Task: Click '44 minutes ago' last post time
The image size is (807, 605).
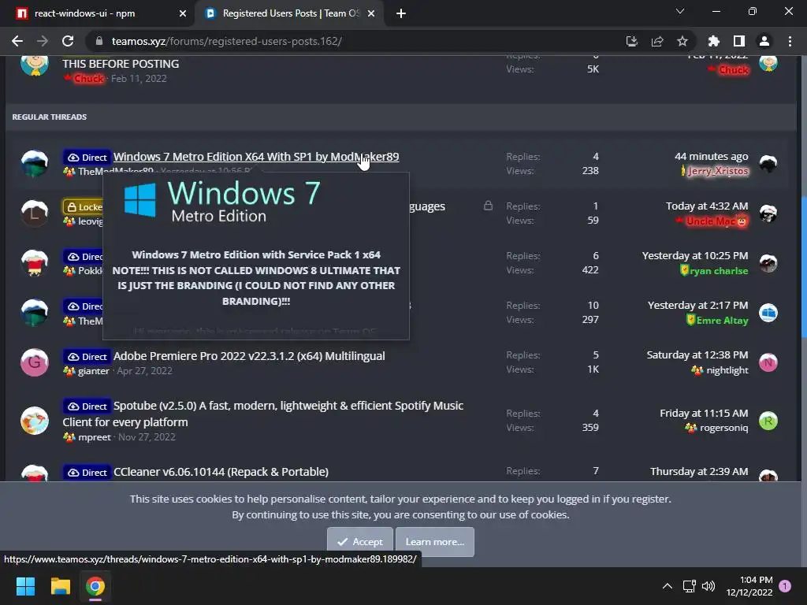Action: click(x=712, y=157)
